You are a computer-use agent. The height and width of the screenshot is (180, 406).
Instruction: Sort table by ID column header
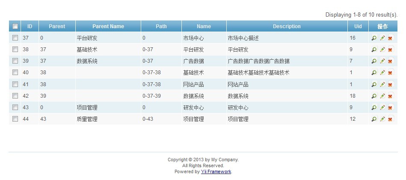coord(30,26)
